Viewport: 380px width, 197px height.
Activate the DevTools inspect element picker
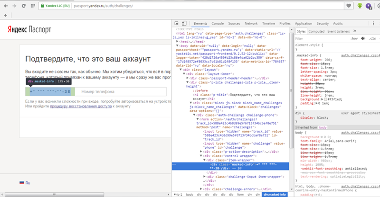tap(176, 24)
